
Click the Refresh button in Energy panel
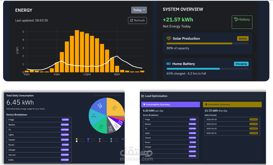click(x=137, y=20)
